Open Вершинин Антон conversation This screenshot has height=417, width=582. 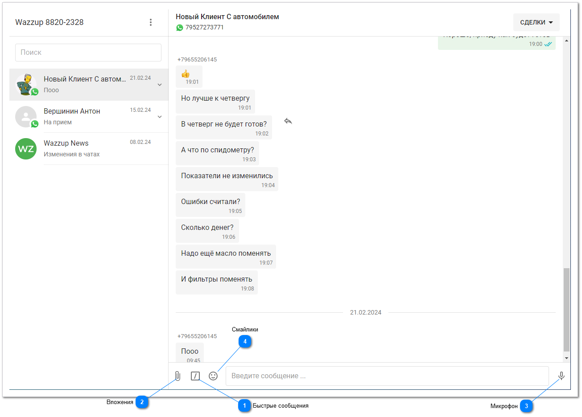[89, 117]
